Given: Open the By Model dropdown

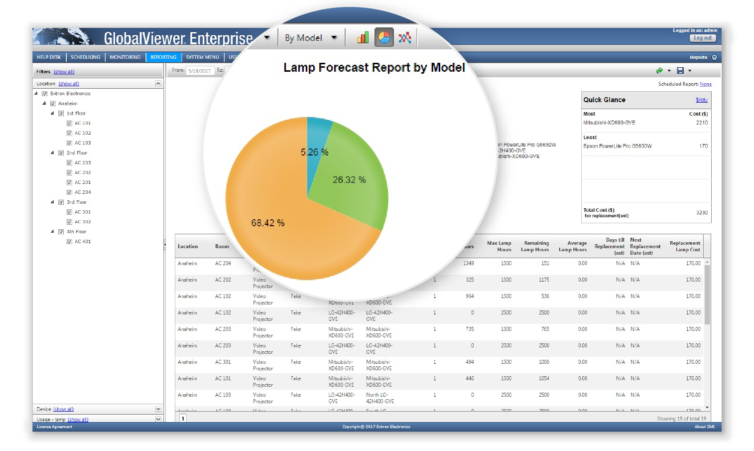Looking at the screenshot, I should point(311,38).
